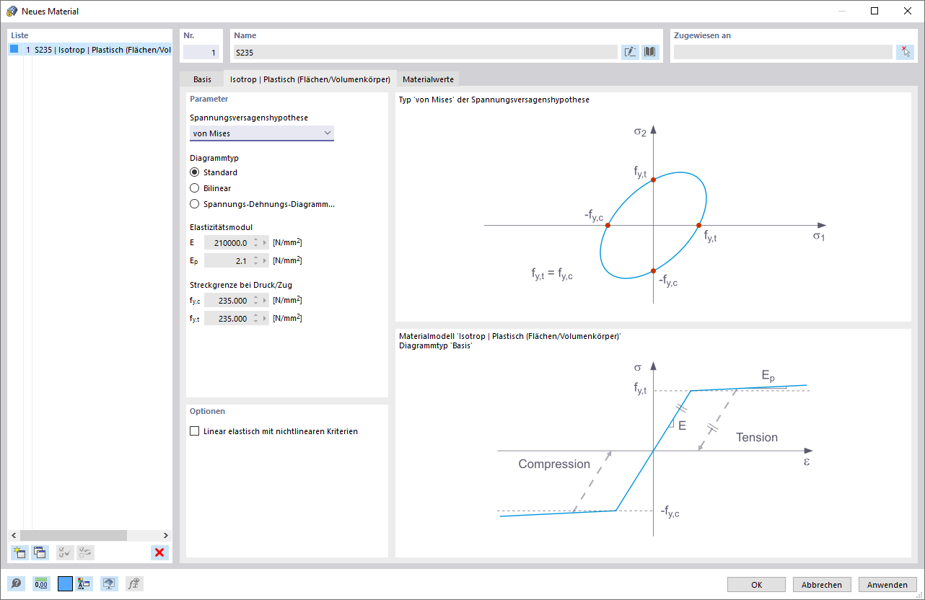Click the Zugewiesen an input field

pyautogui.click(x=783, y=52)
